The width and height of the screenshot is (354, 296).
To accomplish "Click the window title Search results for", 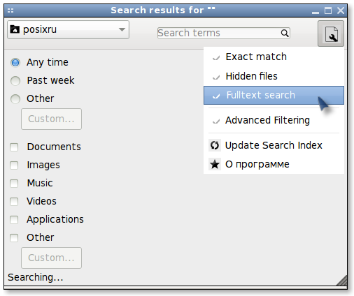I will [x=163, y=10].
